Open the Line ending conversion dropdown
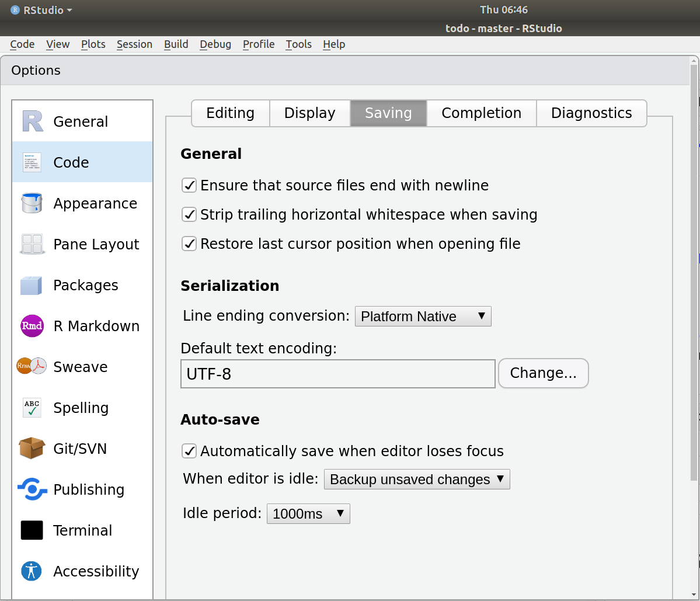 (x=423, y=316)
